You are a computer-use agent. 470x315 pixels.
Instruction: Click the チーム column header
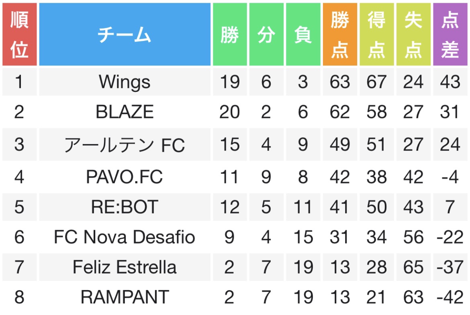pyautogui.click(x=125, y=34)
